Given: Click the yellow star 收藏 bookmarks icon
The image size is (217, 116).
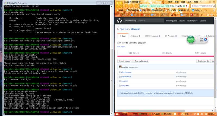Looking at the screenshot, I should 118,10.
